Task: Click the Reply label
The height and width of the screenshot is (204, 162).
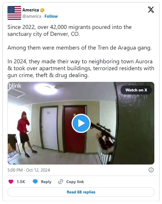Action: [x=46, y=182]
